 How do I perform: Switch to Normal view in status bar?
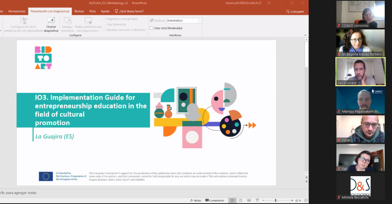pyautogui.click(x=232, y=200)
